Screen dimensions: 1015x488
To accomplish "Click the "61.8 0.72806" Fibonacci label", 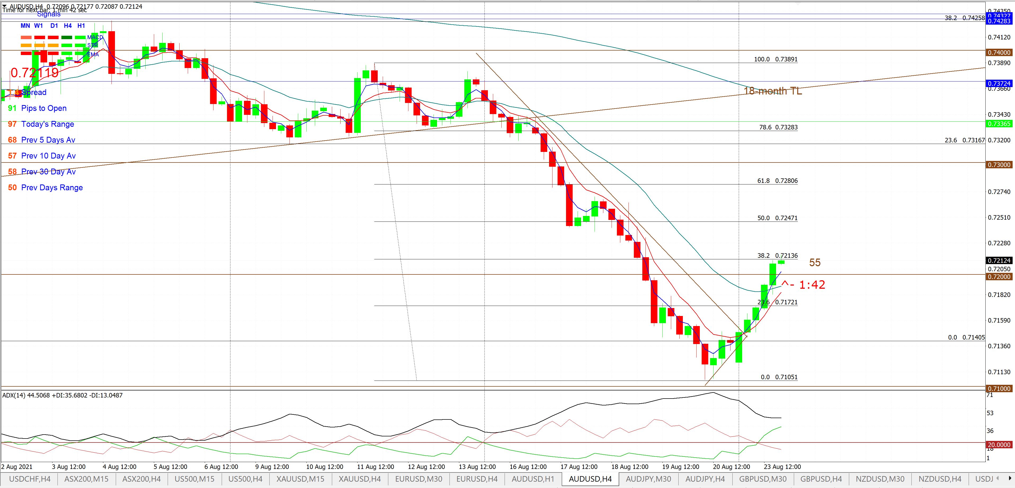I will pyautogui.click(x=777, y=181).
